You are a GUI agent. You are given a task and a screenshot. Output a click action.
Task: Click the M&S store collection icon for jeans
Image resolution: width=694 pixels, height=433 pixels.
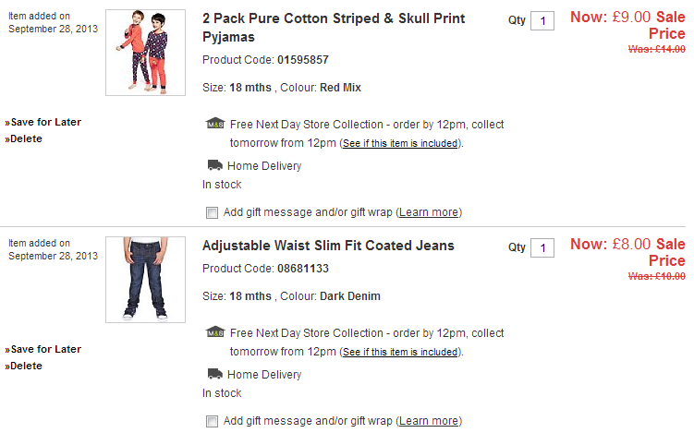[x=214, y=332]
